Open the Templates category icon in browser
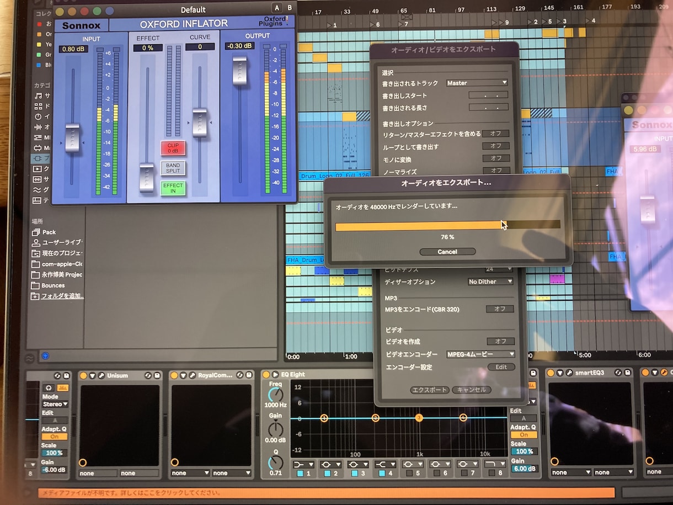673x505 pixels. (x=38, y=200)
